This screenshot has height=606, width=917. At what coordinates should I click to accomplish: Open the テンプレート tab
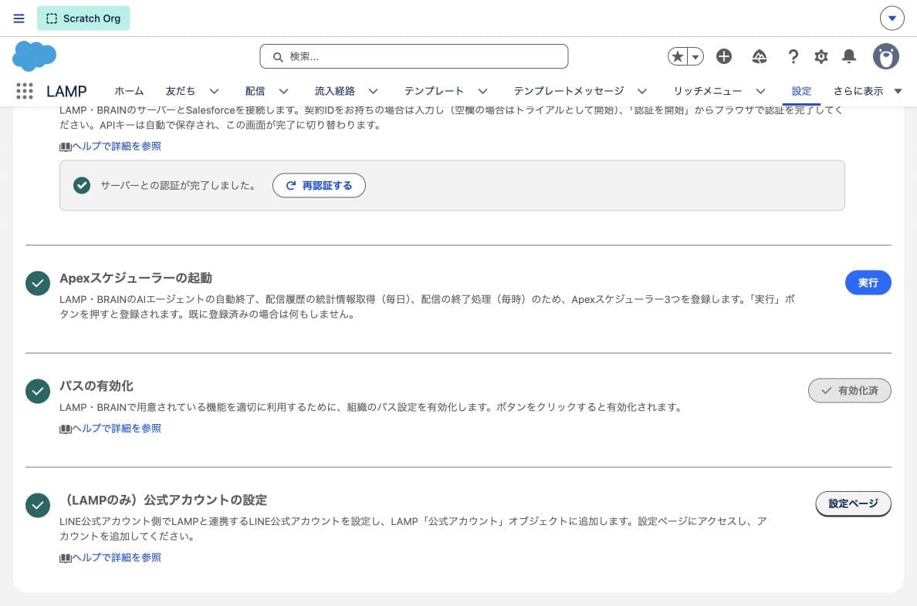pyautogui.click(x=434, y=91)
